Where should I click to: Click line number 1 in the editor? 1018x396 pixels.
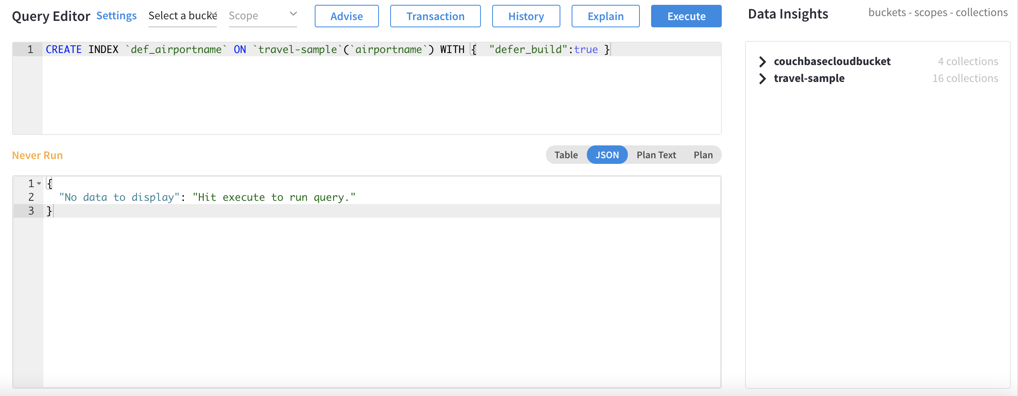[30, 49]
